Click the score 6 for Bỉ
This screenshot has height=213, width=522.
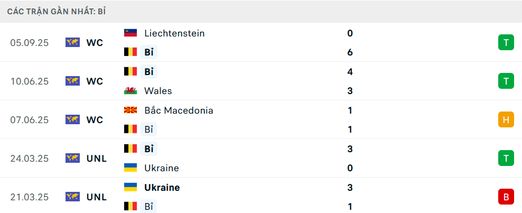[350, 52]
